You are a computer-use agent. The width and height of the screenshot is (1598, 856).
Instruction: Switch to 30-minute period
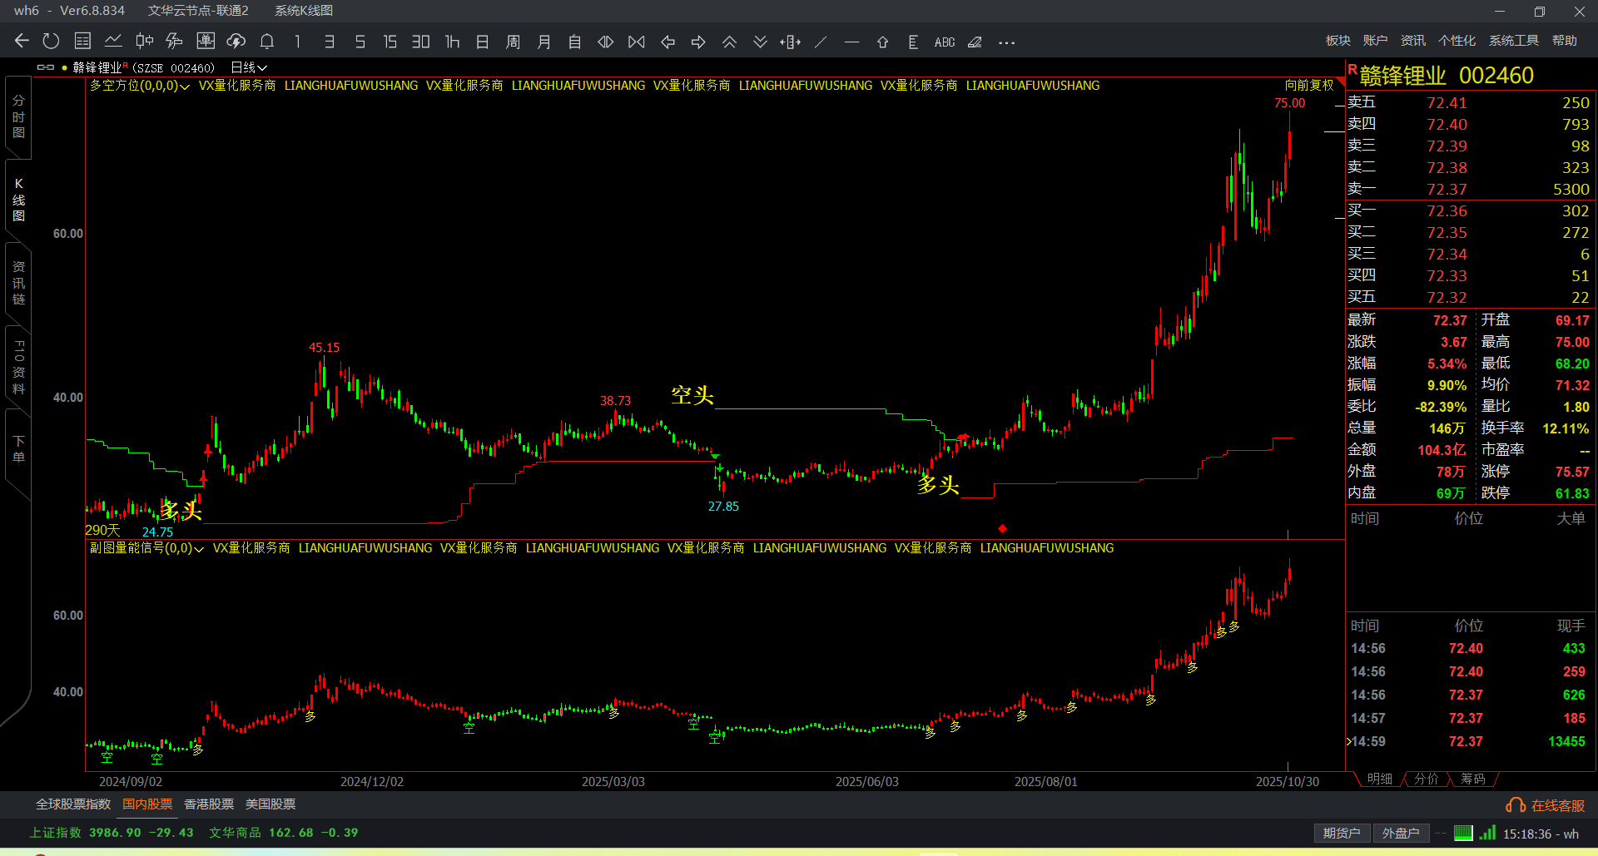point(421,41)
